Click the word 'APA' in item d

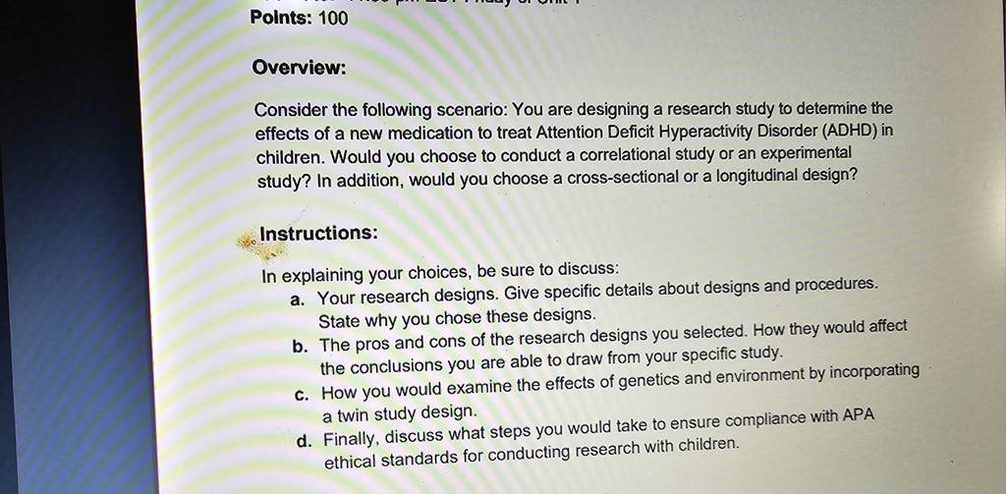(858, 415)
